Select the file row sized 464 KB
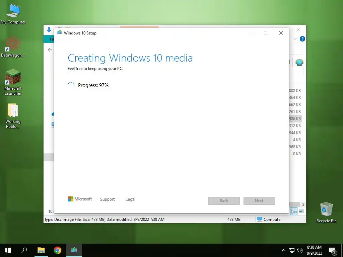The height and width of the screenshot is (257, 343). [x=295, y=97]
